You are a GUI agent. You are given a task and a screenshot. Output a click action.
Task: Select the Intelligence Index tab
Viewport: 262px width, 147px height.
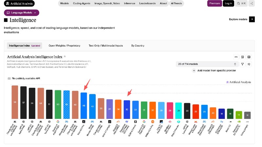[25, 46]
